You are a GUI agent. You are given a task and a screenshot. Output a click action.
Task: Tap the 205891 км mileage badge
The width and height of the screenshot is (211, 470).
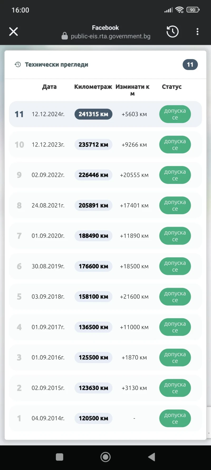[93, 206]
